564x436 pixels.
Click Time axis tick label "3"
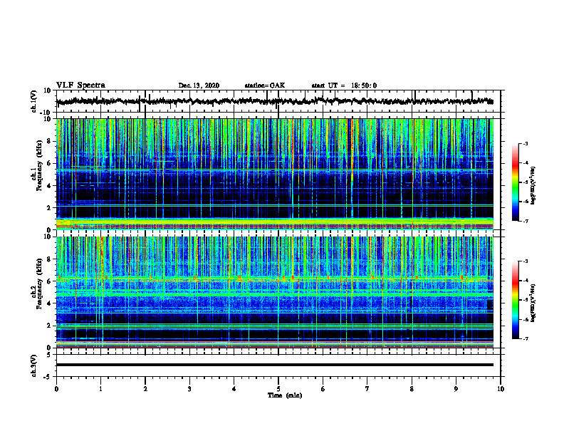[x=189, y=389]
